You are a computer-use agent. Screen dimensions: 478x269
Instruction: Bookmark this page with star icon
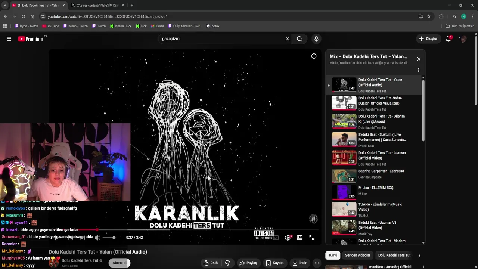coord(429,16)
